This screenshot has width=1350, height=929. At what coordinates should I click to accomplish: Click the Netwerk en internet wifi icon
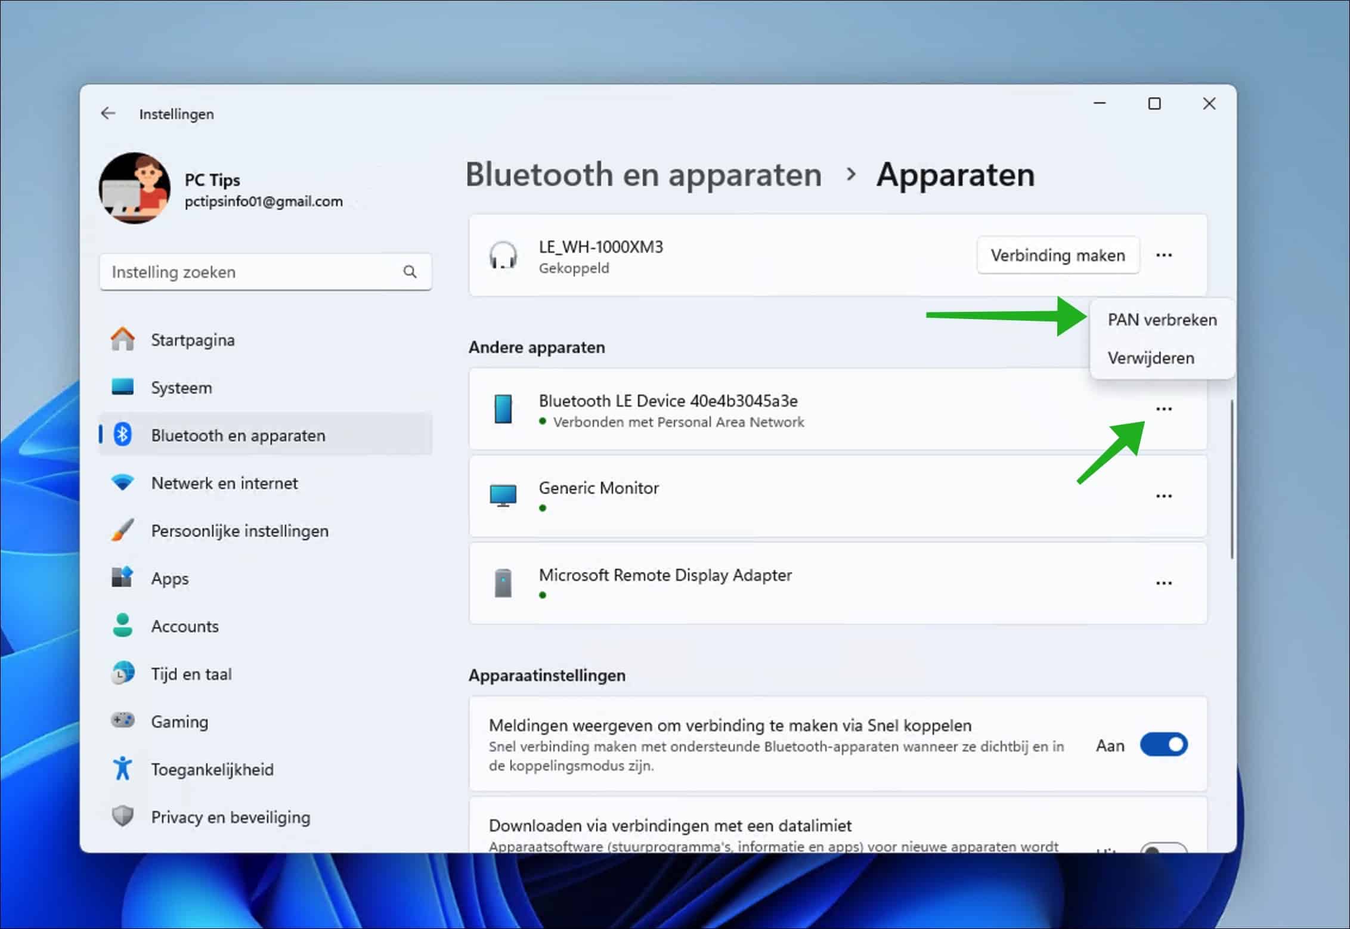pyautogui.click(x=123, y=482)
